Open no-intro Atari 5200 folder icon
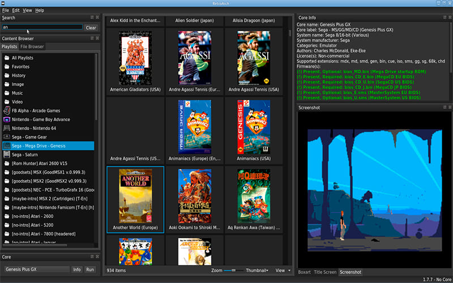The width and height of the screenshot is (453, 283). [7, 225]
